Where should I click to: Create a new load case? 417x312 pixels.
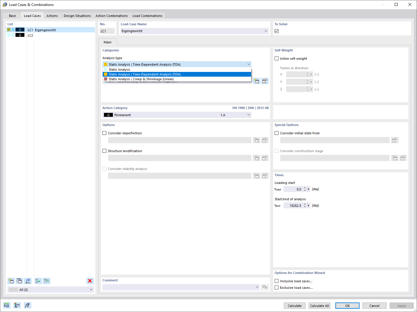click(x=11, y=281)
